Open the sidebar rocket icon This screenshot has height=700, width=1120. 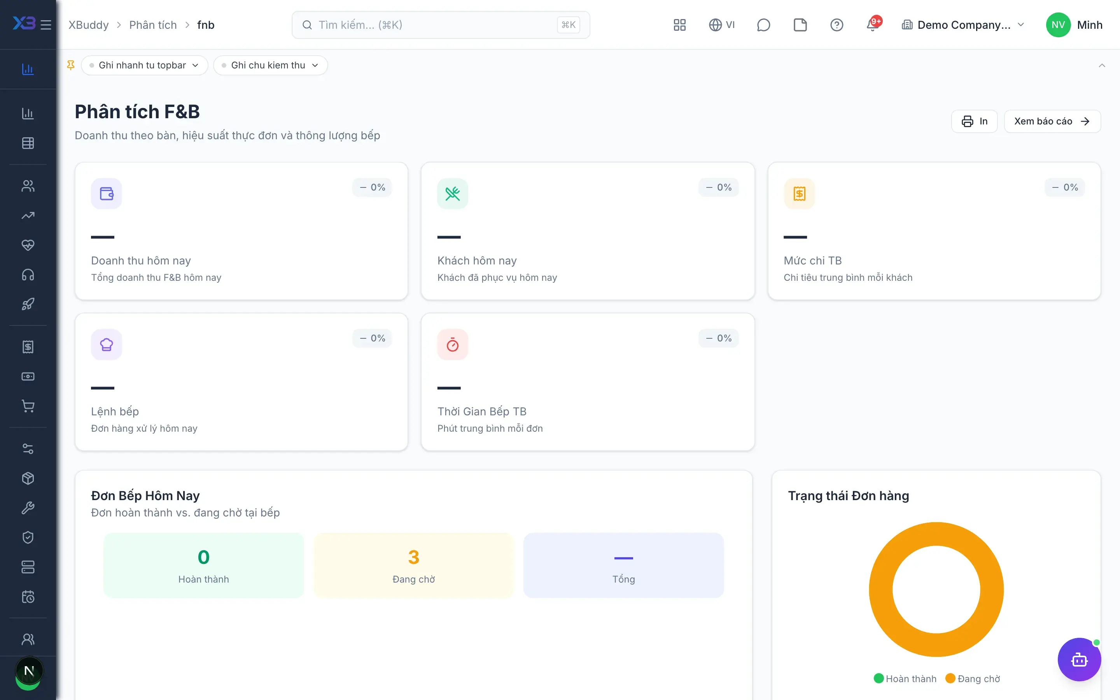[x=28, y=304]
